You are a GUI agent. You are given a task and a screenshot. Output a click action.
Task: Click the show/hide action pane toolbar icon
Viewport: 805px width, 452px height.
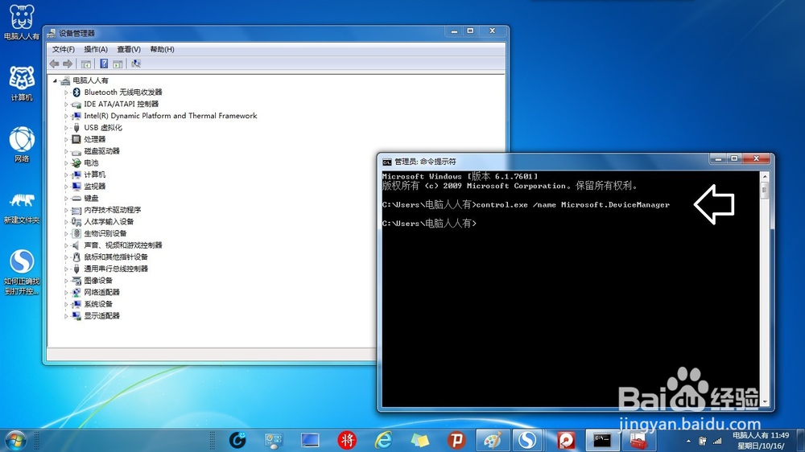tap(118, 64)
